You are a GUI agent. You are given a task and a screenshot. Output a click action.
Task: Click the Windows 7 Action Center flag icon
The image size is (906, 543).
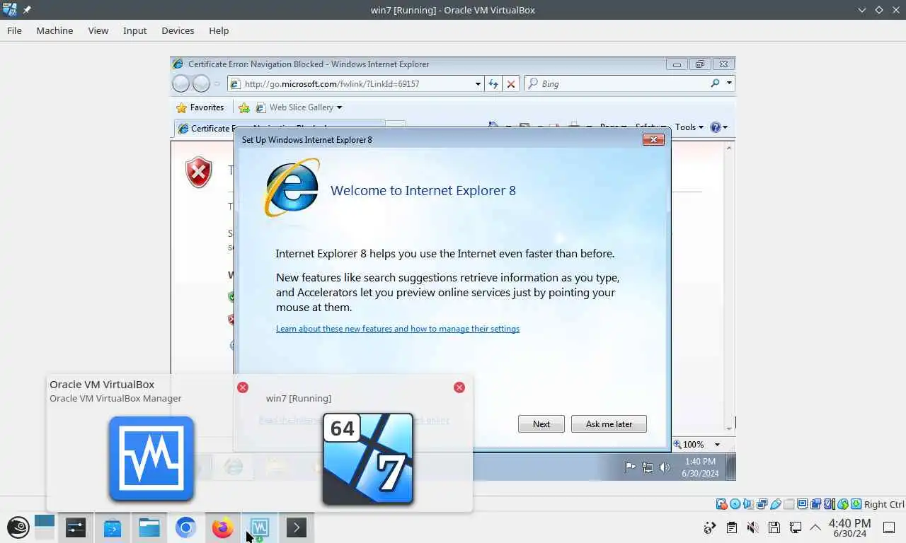tap(630, 467)
